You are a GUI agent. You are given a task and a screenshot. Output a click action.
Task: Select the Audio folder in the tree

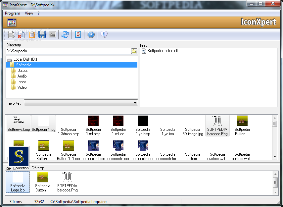[22, 76]
